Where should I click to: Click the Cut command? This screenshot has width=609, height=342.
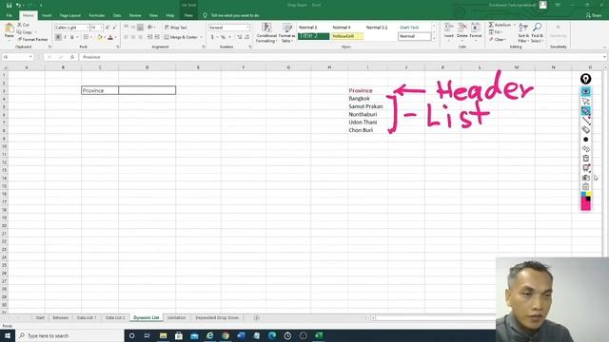tap(23, 25)
